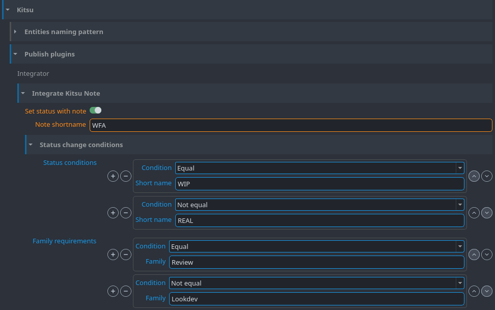Open the Condition dropdown for the Review family
495x310 pixels.
(x=459, y=246)
